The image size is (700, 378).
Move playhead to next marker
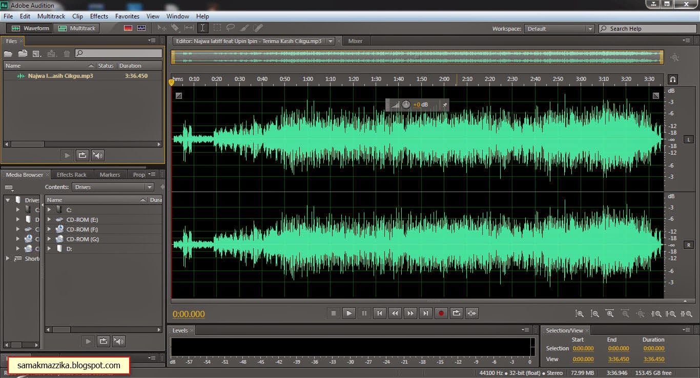click(x=426, y=313)
